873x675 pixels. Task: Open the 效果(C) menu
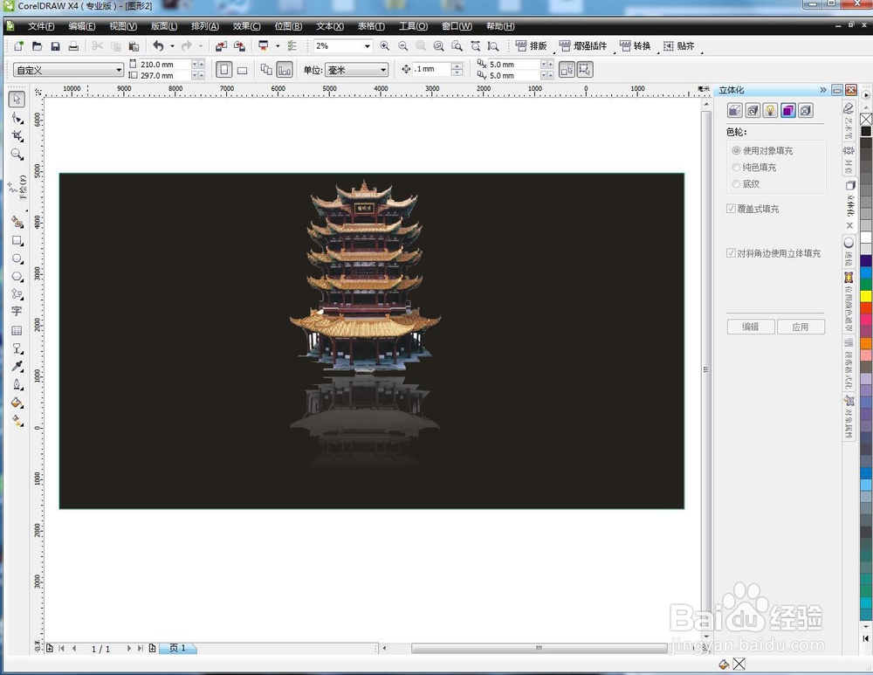point(247,26)
